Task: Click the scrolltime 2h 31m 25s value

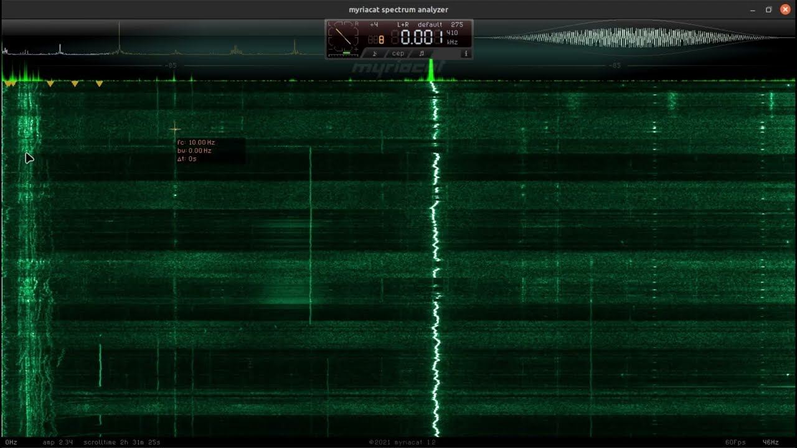Action: tap(122, 442)
